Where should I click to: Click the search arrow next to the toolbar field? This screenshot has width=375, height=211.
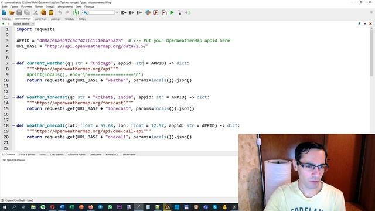(117, 12)
